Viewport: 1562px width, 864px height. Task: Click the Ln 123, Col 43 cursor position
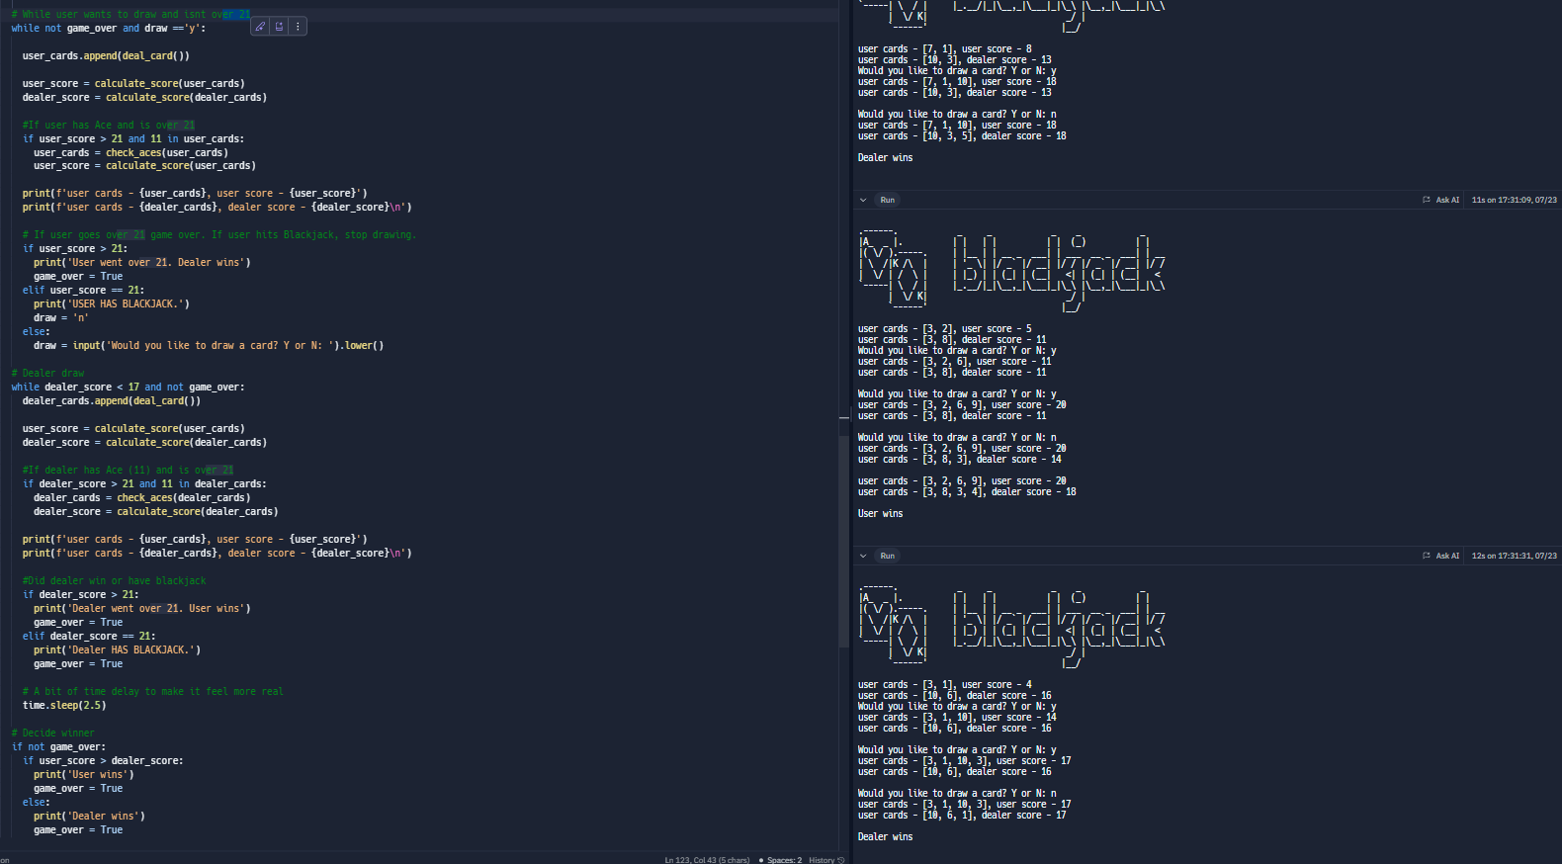[x=707, y=860]
